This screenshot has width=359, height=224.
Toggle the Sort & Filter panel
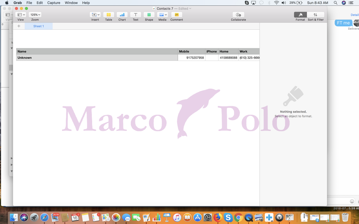(316, 15)
